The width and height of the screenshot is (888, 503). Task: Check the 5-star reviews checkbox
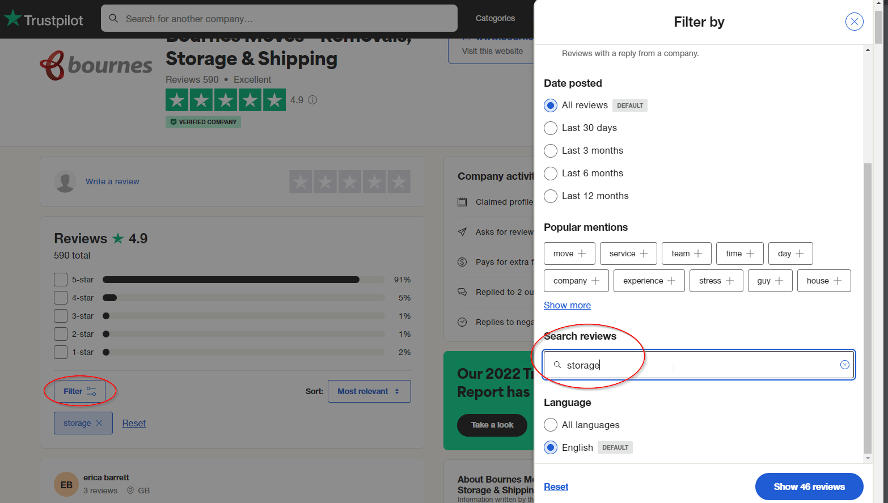[x=61, y=279]
